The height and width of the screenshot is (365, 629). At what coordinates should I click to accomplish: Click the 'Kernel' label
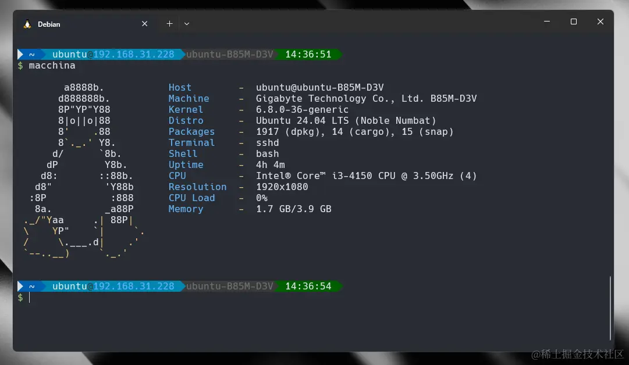tap(186, 109)
